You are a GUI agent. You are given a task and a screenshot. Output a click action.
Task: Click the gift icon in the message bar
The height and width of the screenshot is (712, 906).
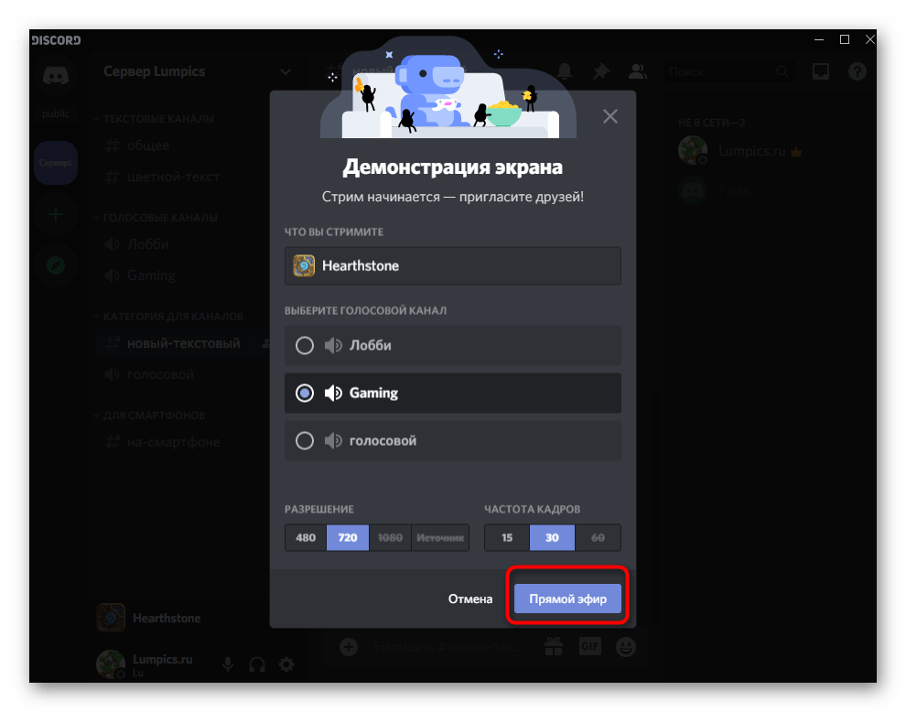tap(553, 647)
